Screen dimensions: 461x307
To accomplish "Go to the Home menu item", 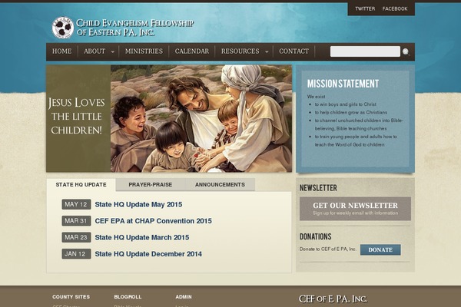I will click(x=61, y=51).
